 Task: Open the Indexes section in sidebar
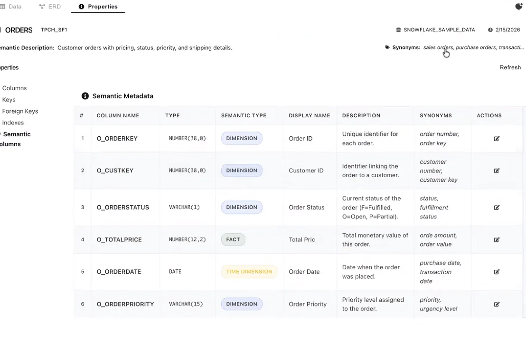13,123
